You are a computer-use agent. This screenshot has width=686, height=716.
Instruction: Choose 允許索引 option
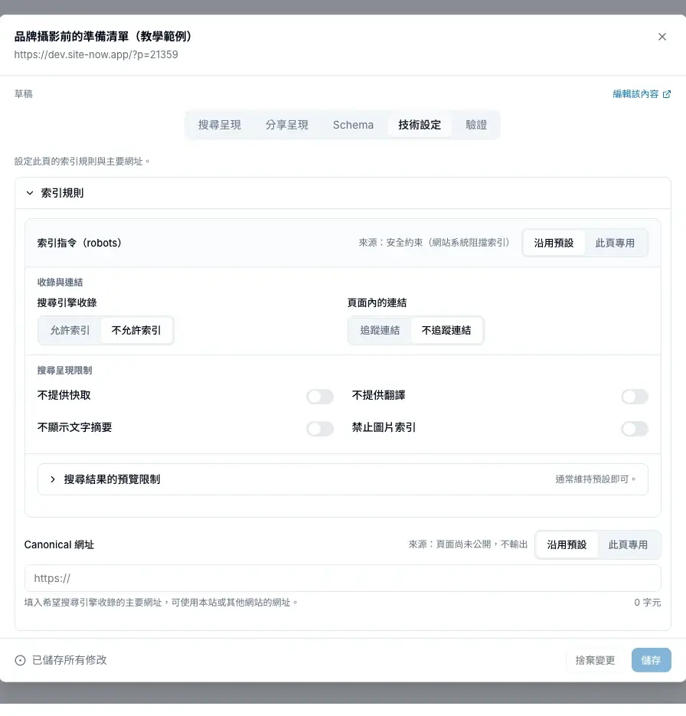pyautogui.click(x=70, y=331)
